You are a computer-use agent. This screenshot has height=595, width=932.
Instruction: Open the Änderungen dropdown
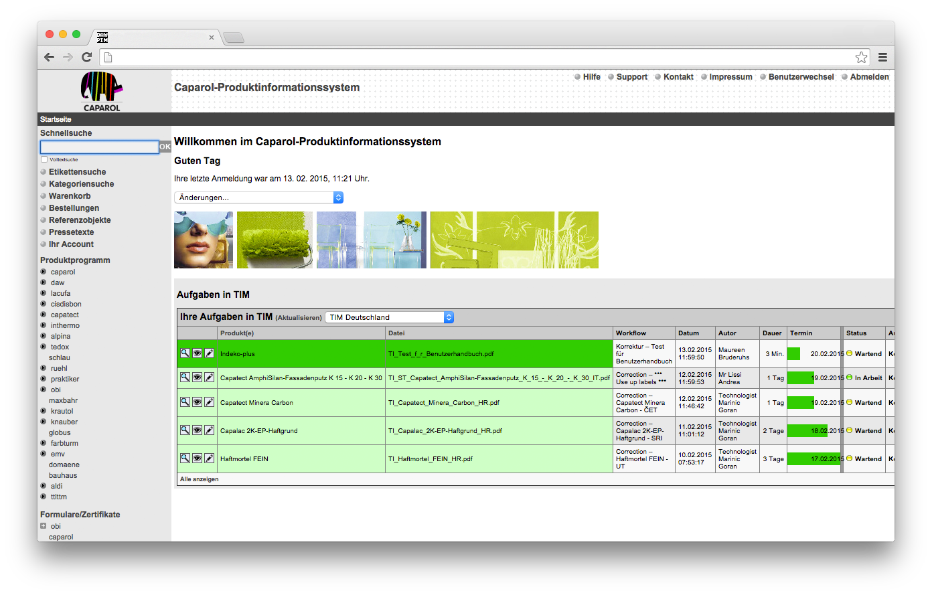click(258, 197)
